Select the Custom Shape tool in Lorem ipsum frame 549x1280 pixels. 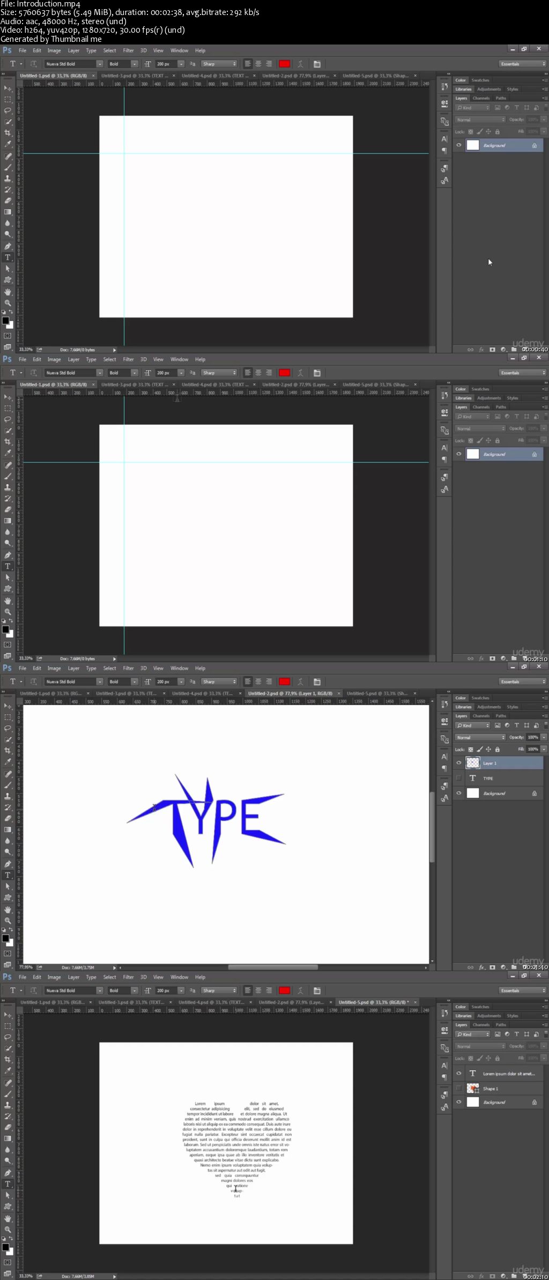click(8, 1206)
